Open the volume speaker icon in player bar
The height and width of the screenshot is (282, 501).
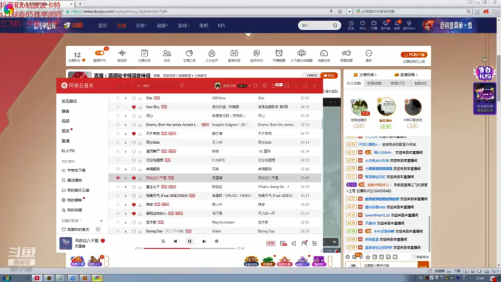(294, 244)
